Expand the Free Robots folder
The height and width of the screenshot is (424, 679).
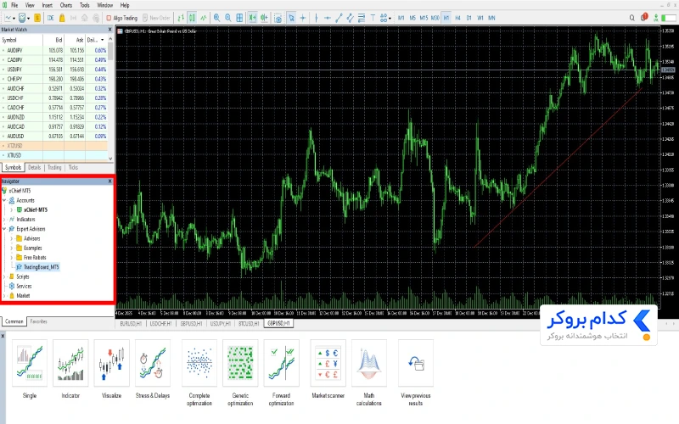coord(12,258)
